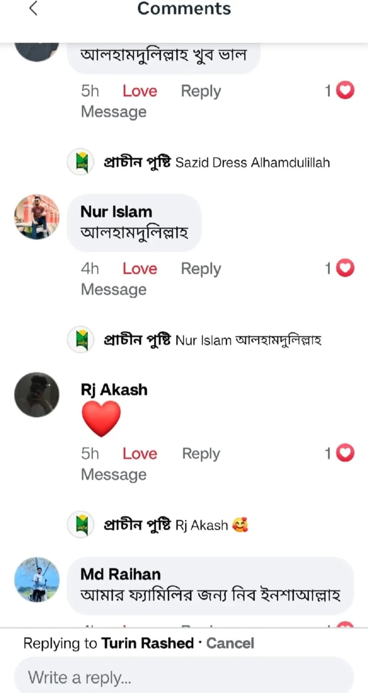Love Nur Islam's comment
368x693 pixels.
[139, 269]
